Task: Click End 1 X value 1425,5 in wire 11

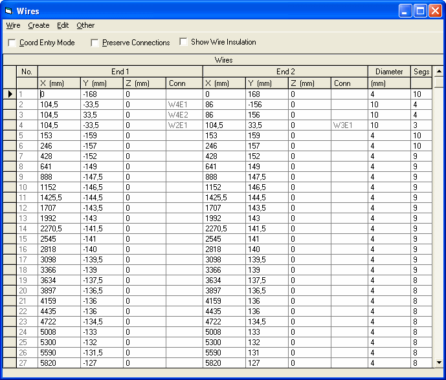Action: coord(59,198)
